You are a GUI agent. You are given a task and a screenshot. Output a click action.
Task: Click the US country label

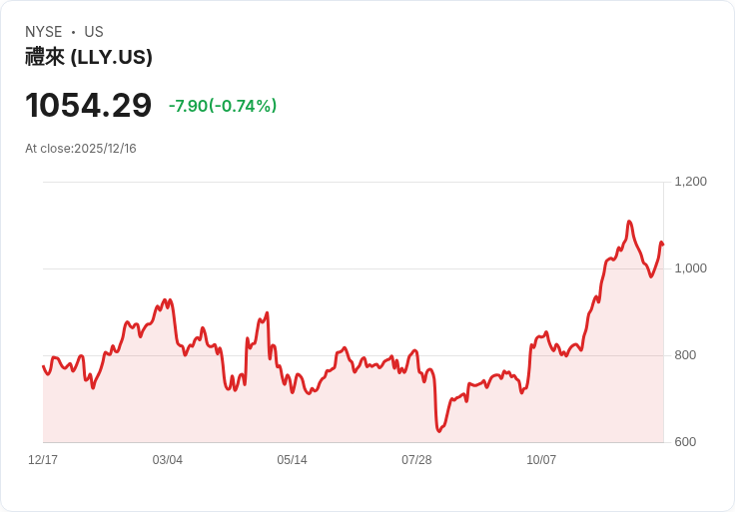[94, 32]
